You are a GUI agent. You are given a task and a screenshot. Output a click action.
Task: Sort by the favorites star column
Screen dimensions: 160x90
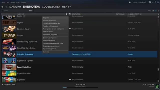[x=67, y=14]
